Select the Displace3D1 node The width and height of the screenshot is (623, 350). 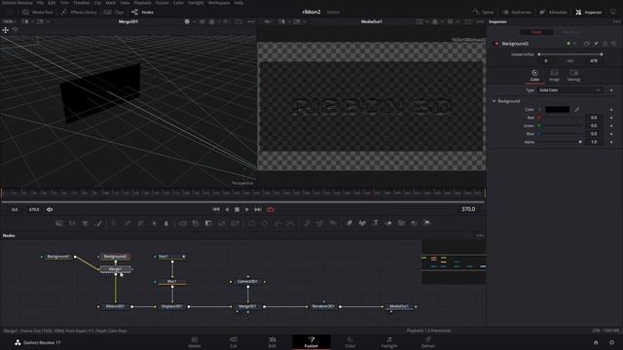pyautogui.click(x=172, y=307)
